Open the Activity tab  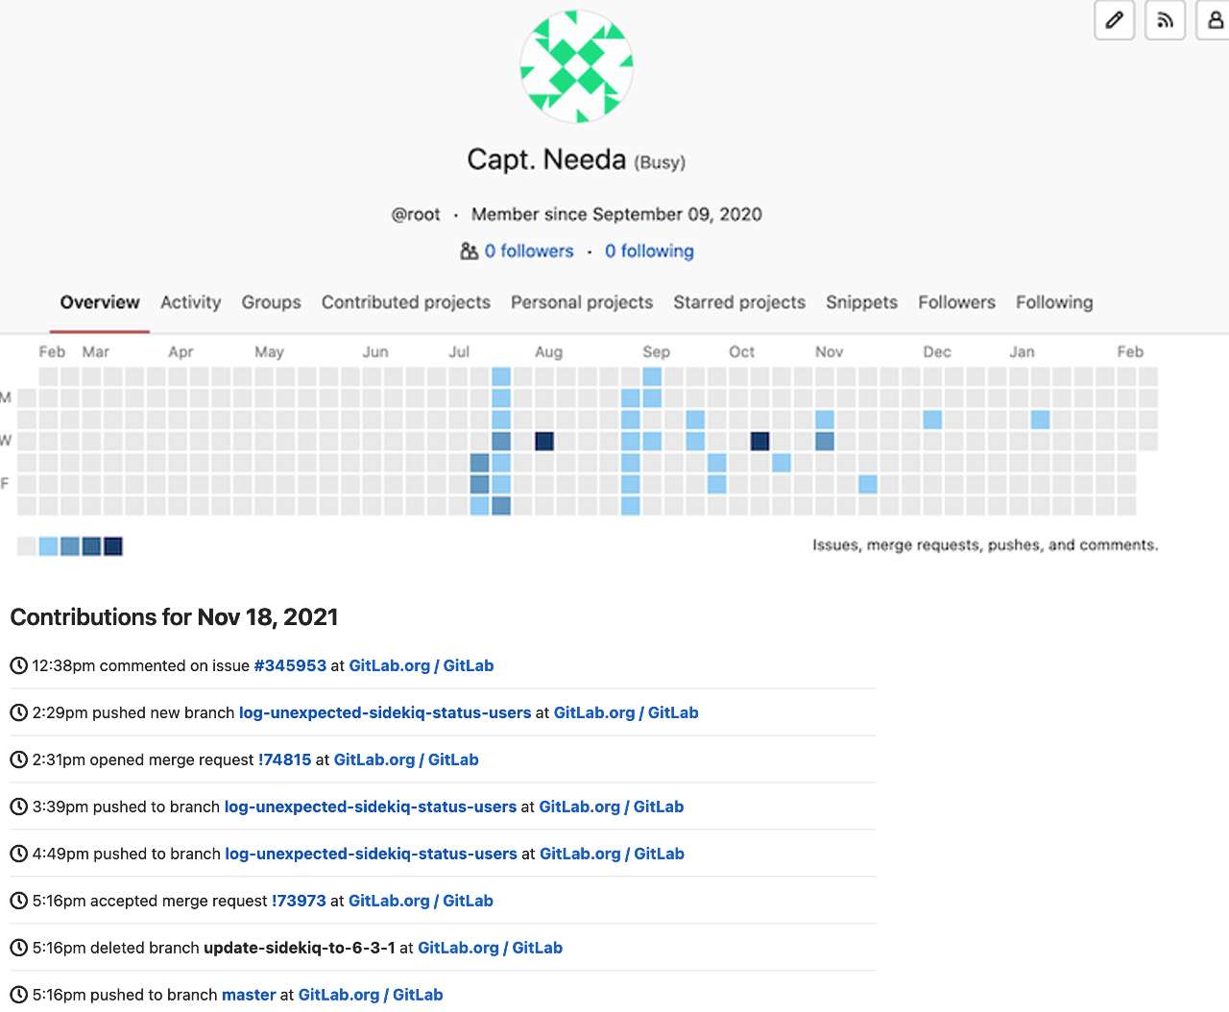[x=190, y=302]
